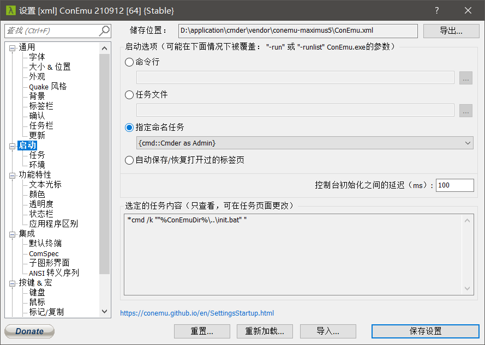Open the 外观 settings page
The width and height of the screenshot is (485, 345).
37,77
